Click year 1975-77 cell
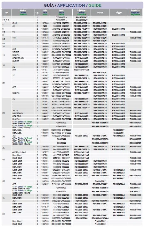This screenshot has height=228, width=145. pos(45,152)
